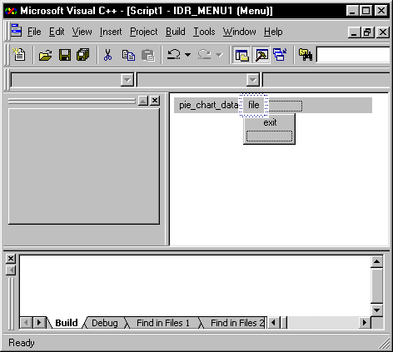Screen dimensions: 393x352
Task: Select the exit menu item in editor
Action: [270, 122]
